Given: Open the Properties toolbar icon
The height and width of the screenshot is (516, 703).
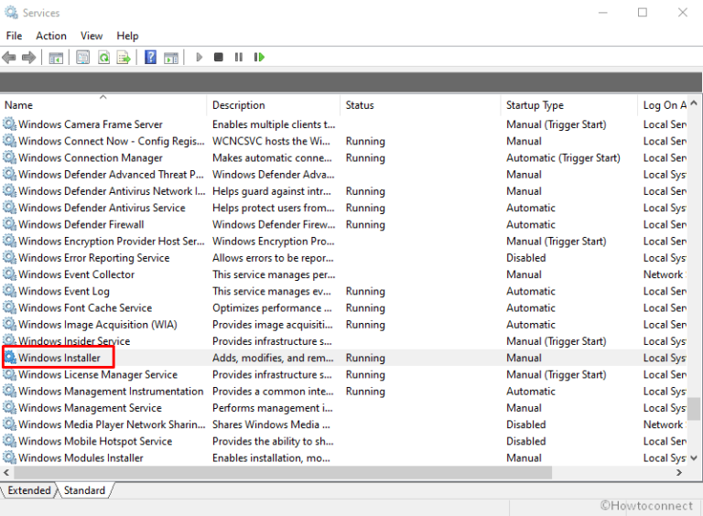Looking at the screenshot, I should click(83, 58).
